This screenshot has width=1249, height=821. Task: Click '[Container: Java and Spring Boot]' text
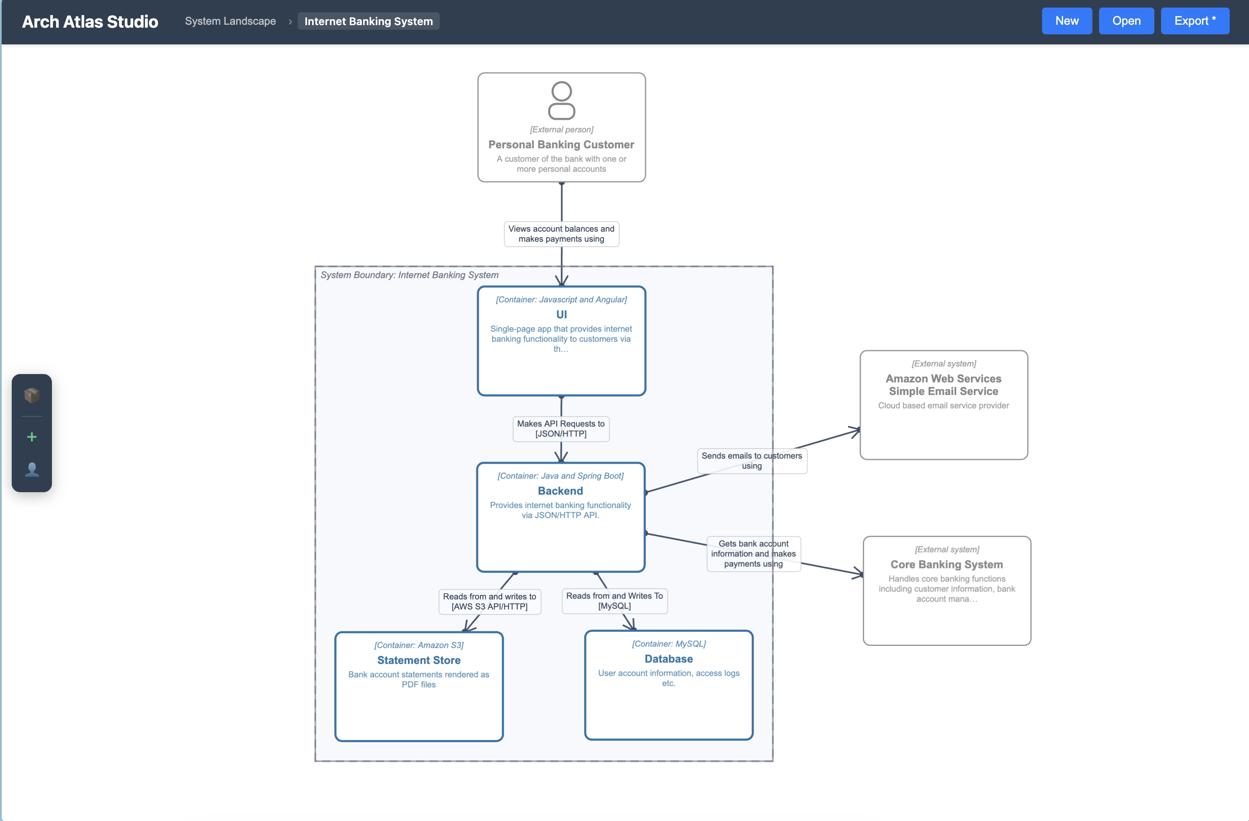point(560,475)
